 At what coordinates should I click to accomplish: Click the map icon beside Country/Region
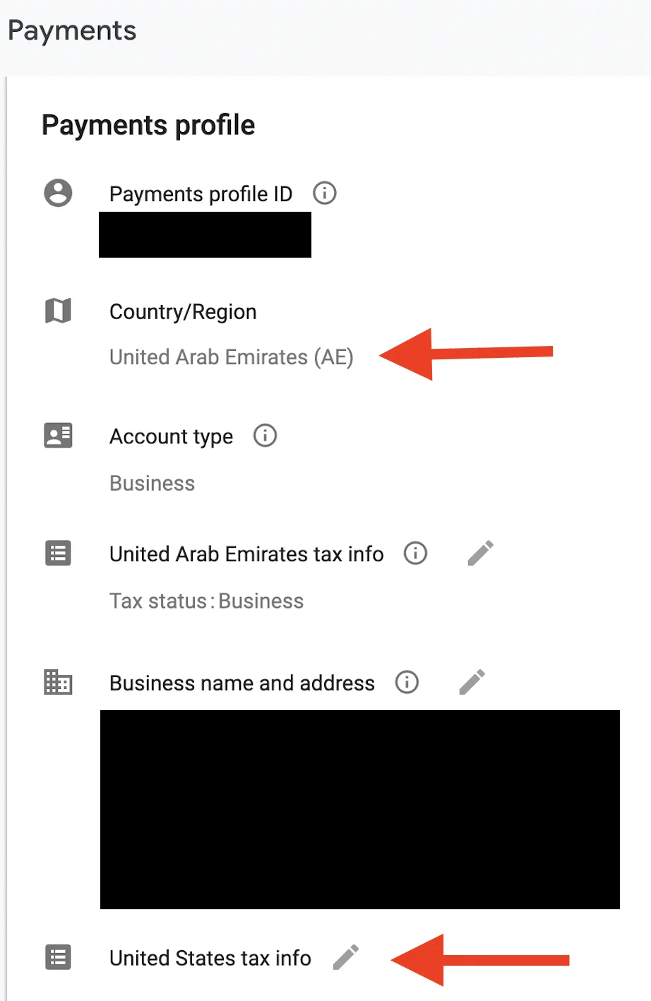pyautogui.click(x=58, y=311)
